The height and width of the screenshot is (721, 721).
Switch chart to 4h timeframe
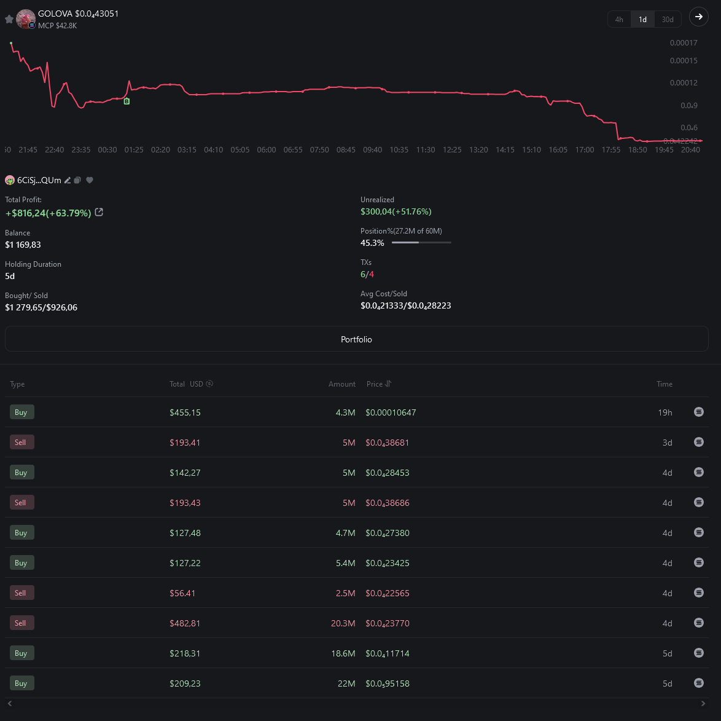point(619,19)
